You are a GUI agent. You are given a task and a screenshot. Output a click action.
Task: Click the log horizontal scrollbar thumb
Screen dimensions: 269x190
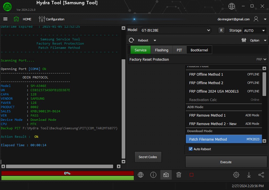pos(59,166)
